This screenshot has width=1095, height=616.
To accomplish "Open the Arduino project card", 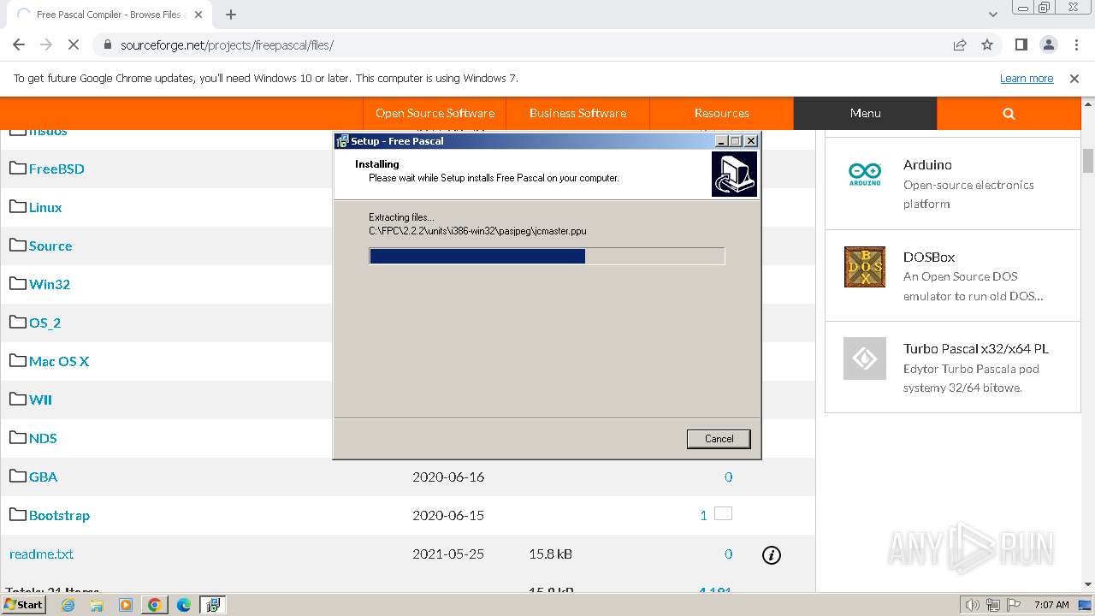I will pos(952,183).
